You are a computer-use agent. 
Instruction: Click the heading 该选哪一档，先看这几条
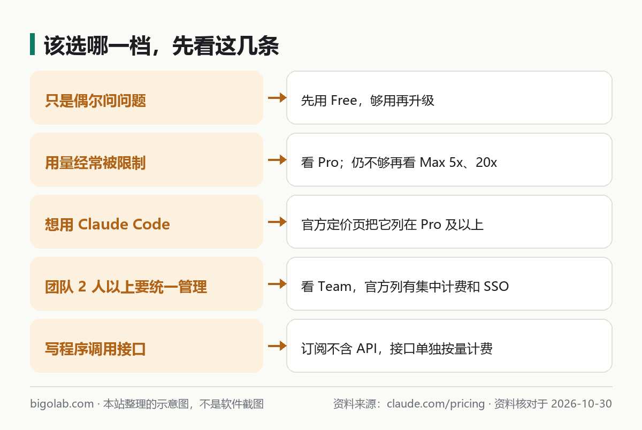pos(161,46)
